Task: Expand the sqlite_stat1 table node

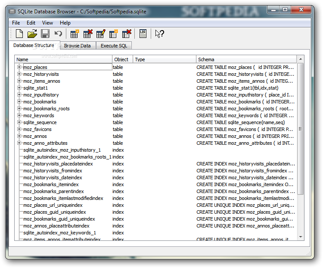Action: [x=19, y=88]
